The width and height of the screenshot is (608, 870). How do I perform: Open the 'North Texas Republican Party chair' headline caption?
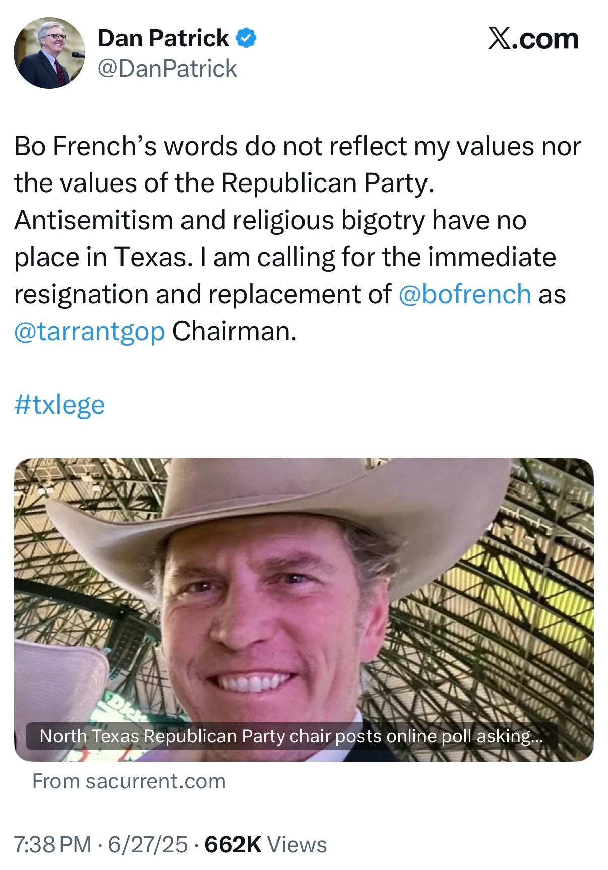pyautogui.click(x=291, y=736)
